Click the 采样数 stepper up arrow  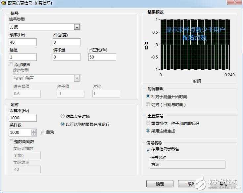(34, 131)
